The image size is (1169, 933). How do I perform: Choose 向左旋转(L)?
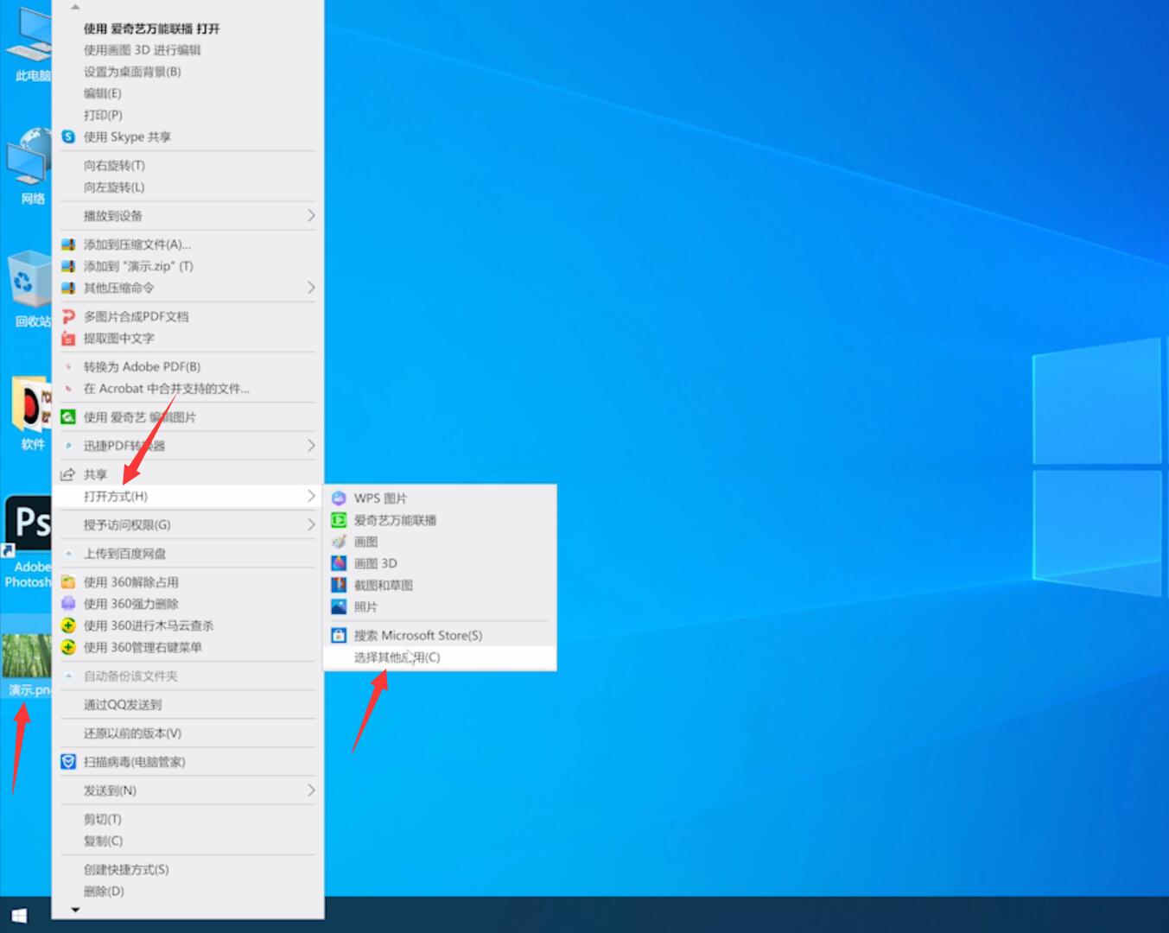pyautogui.click(x=114, y=187)
